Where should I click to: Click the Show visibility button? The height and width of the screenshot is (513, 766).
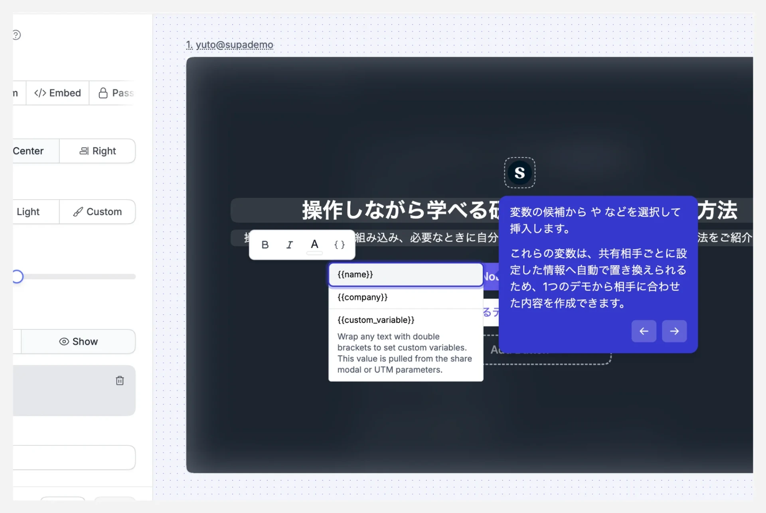click(78, 341)
